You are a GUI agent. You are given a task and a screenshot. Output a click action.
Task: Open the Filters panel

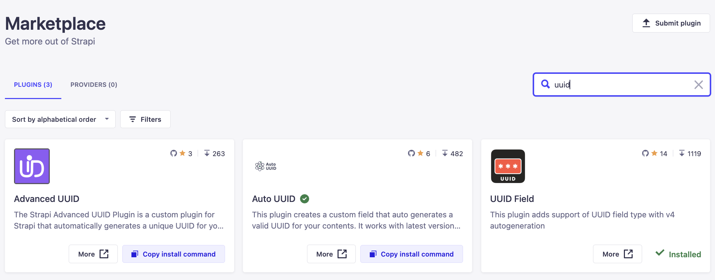click(x=145, y=119)
